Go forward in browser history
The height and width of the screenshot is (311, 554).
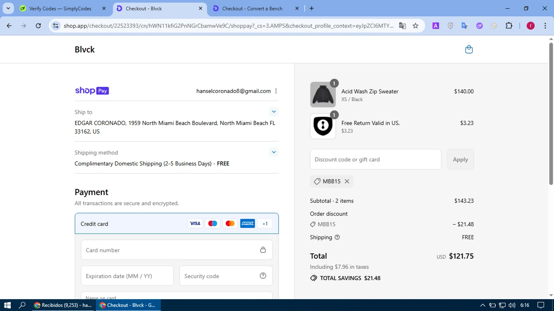24,26
